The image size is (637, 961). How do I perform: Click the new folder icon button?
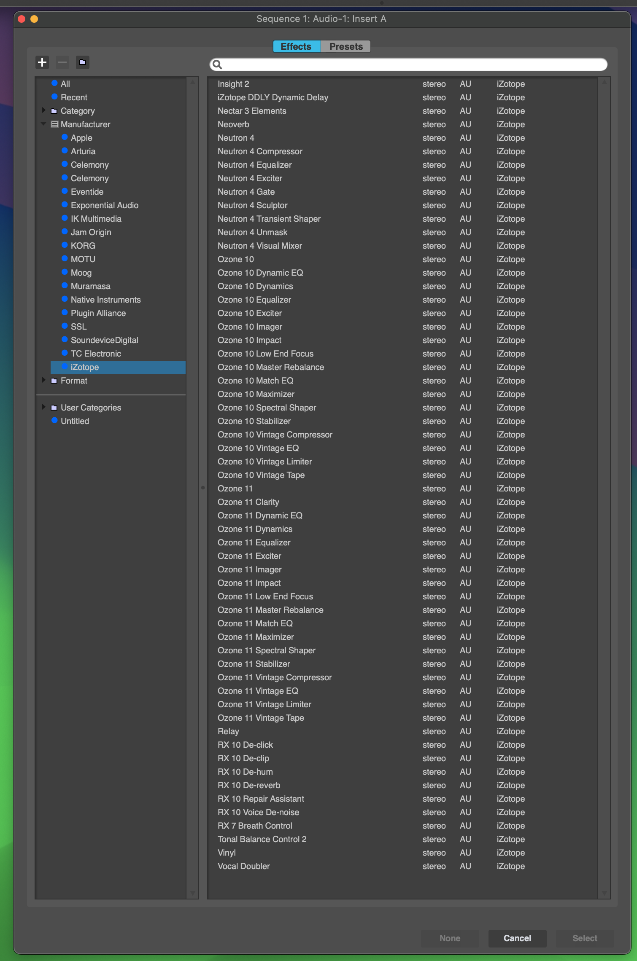point(83,62)
